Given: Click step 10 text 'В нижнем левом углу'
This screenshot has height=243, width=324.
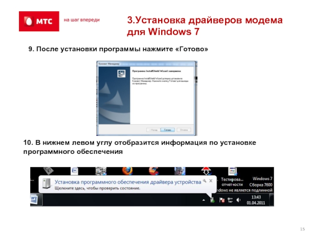Looking at the screenshot, I should (x=74, y=143).
